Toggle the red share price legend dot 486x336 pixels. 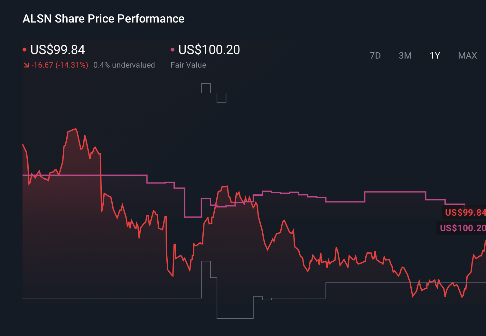tap(24, 49)
